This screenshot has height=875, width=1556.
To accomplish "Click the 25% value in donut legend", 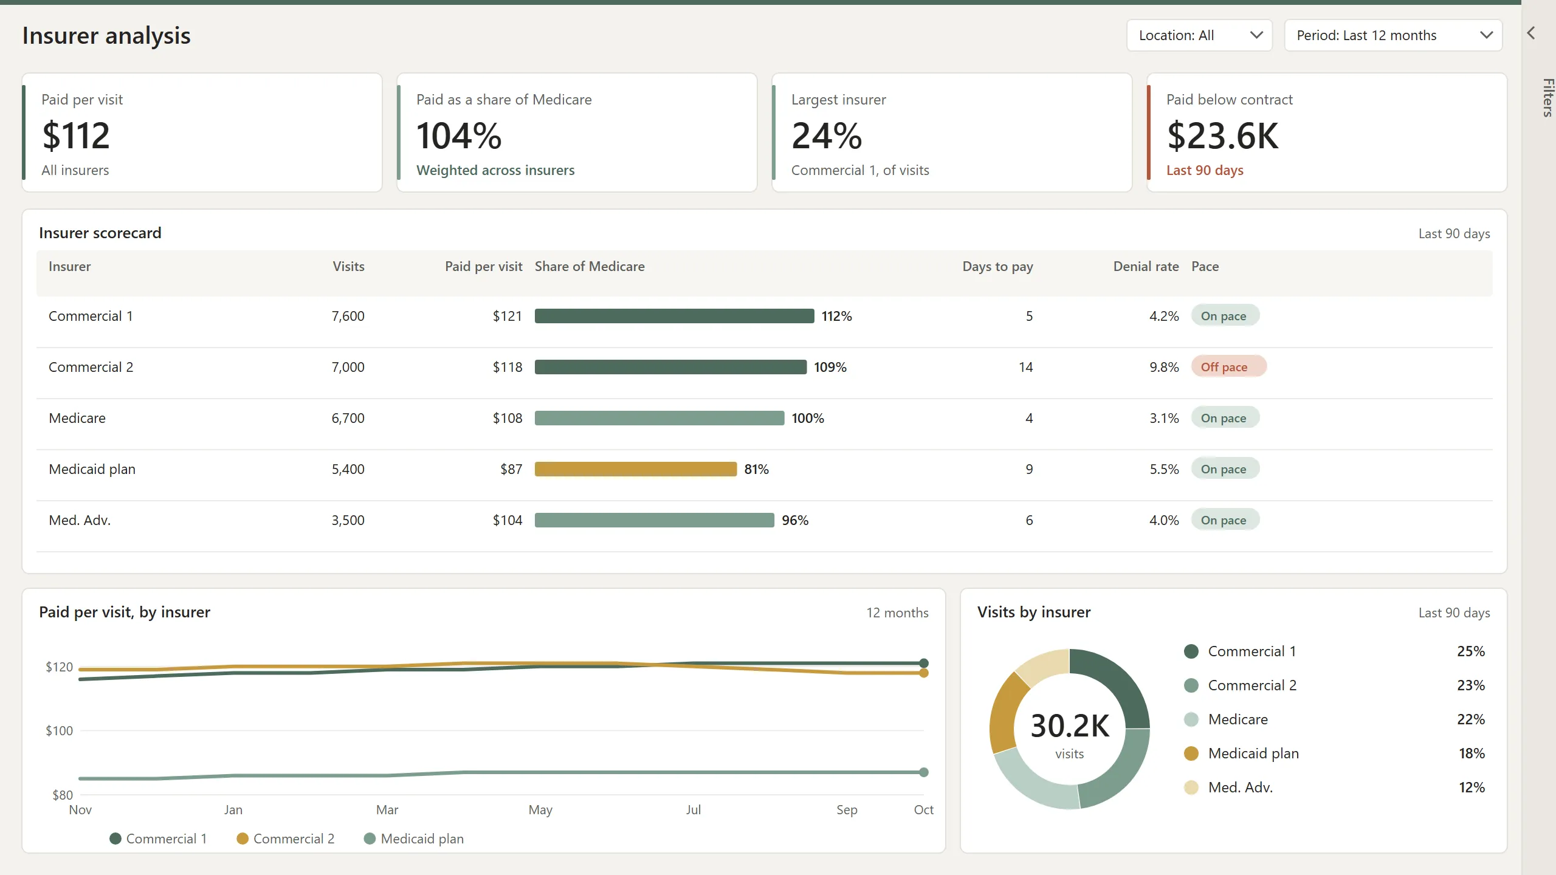I will pyautogui.click(x=1471, y=651).
